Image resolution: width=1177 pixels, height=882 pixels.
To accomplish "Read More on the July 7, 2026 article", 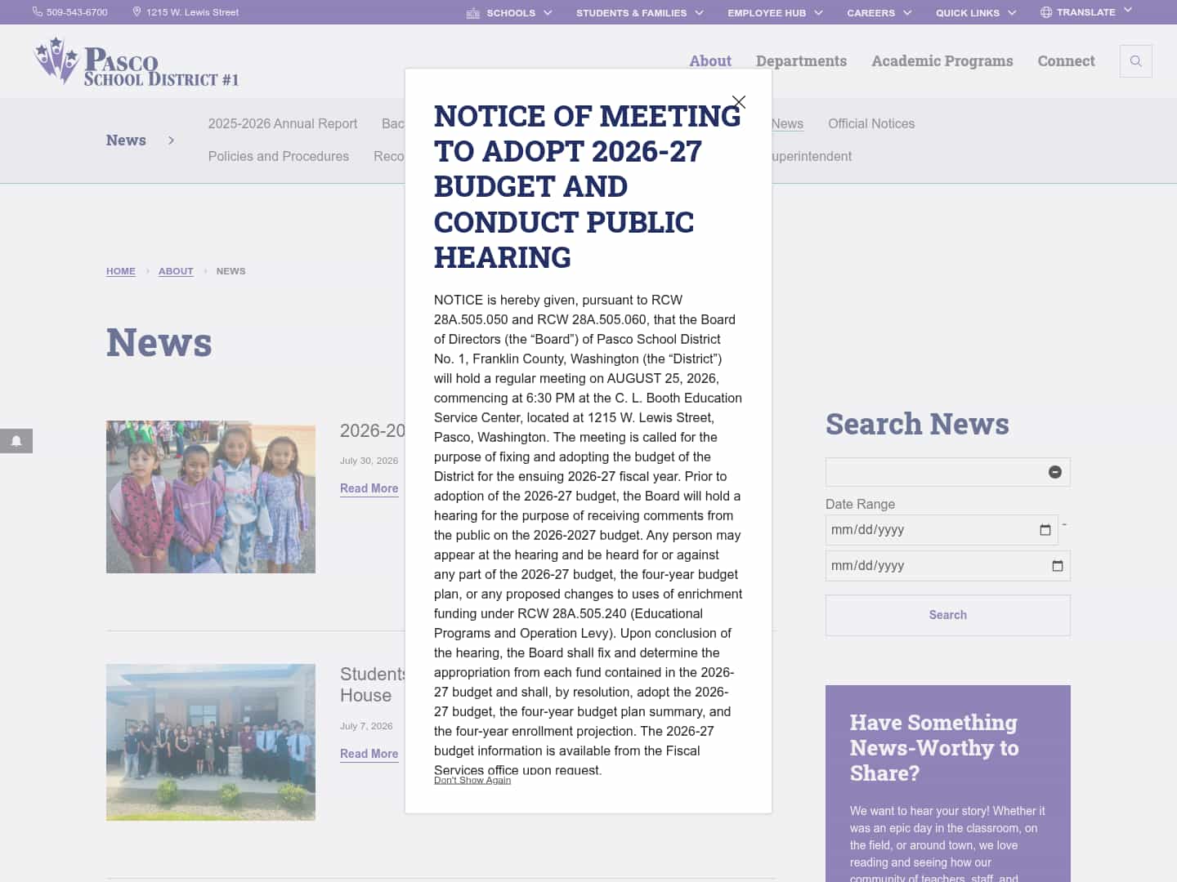I will 369,754.
